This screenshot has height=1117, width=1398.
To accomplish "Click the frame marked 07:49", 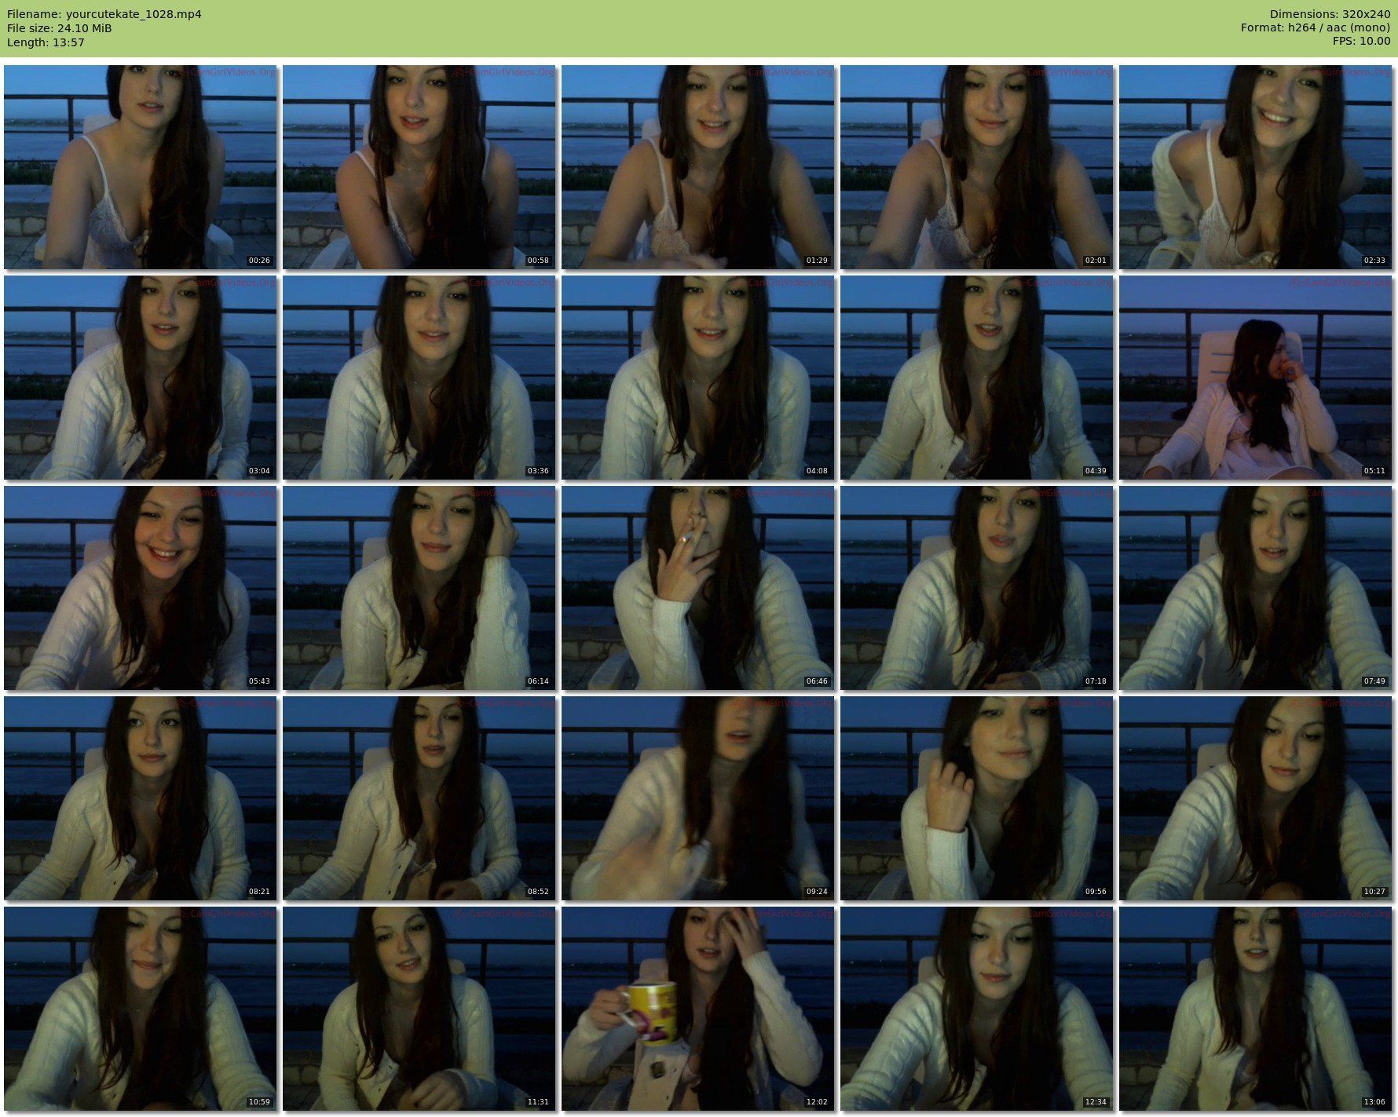I will click(x=1255, y=588).
